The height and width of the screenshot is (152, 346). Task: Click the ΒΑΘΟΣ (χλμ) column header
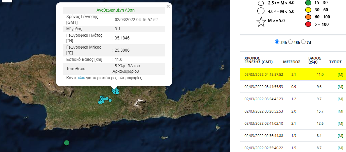315,60
